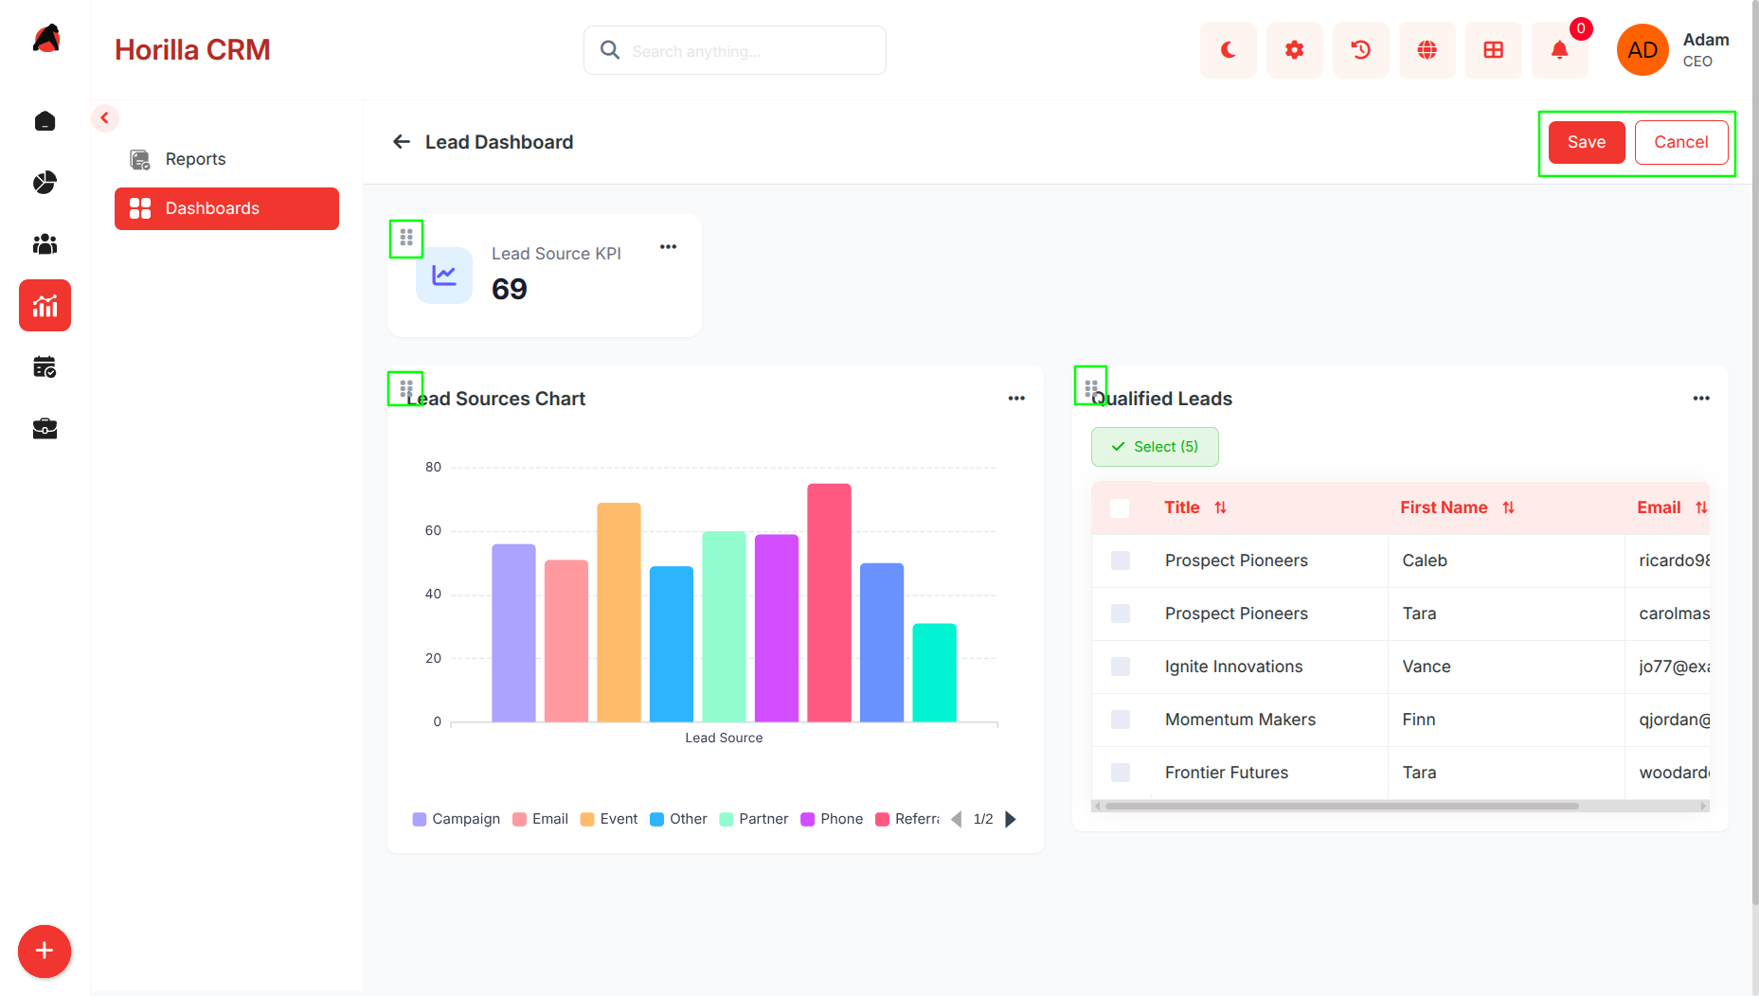1759x996 pixels.
Task: Open Lead Sources Chart three-dot menu
Action: click(x=1016, y=399)
